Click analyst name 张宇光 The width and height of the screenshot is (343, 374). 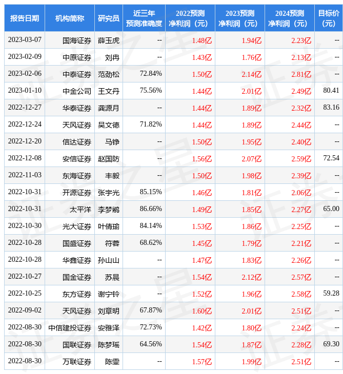click(109, 192)
